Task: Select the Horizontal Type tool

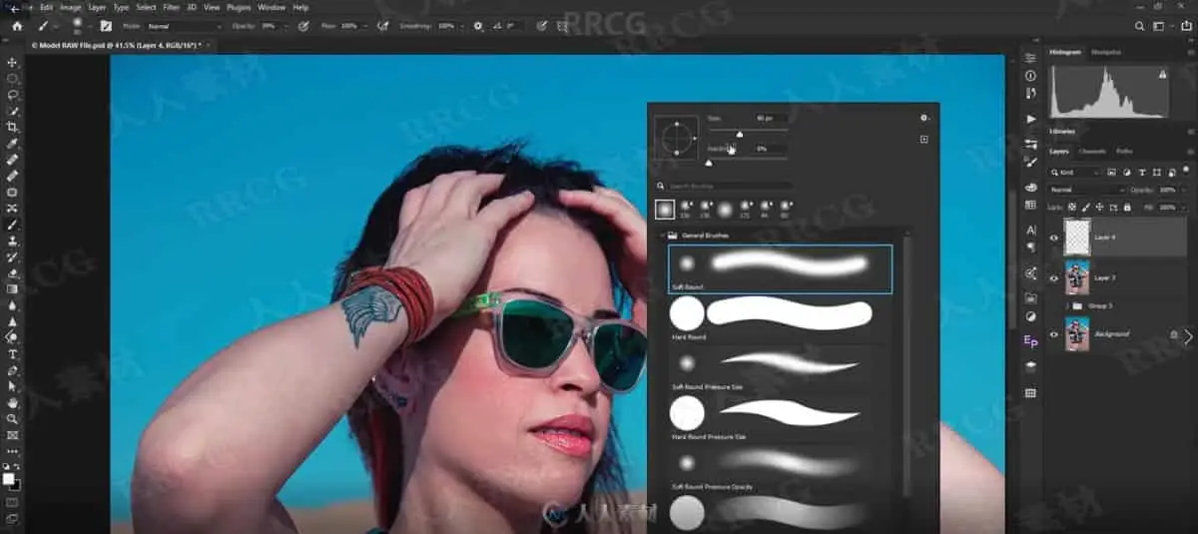Action: 13,353
